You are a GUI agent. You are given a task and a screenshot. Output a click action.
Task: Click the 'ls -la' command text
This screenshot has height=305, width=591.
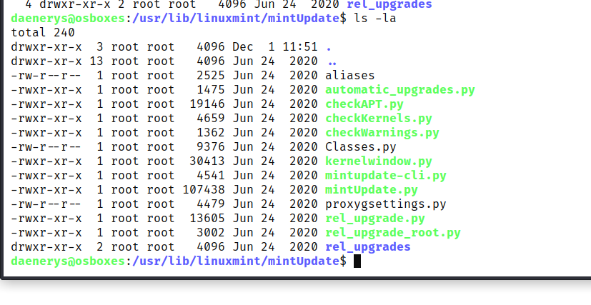(x=375, y=19)
